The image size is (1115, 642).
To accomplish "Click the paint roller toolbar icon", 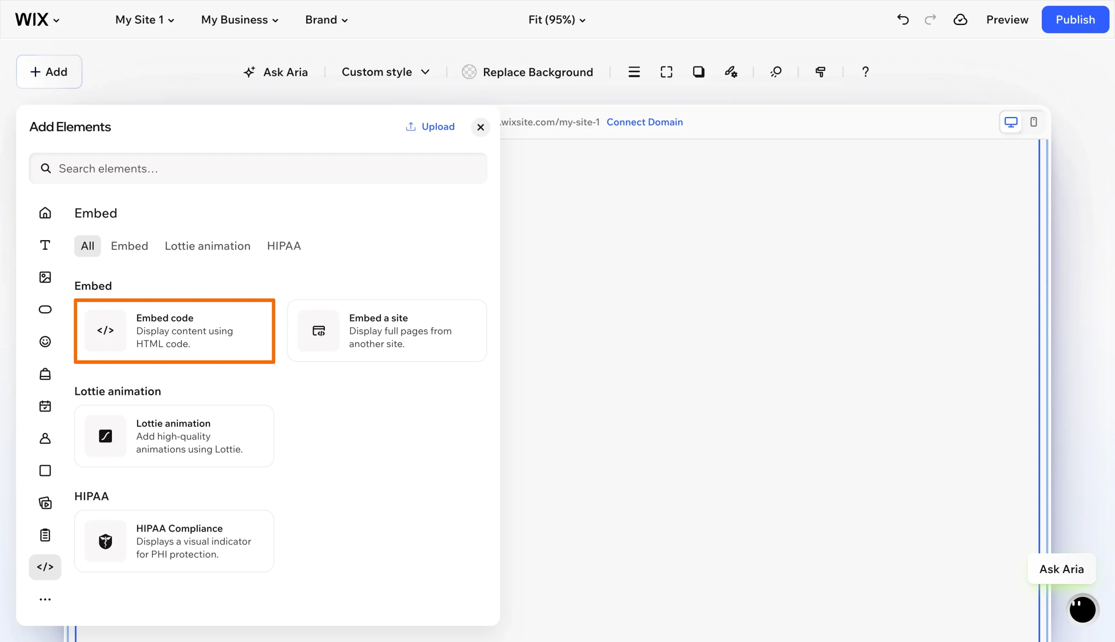I will click(820, 72).
